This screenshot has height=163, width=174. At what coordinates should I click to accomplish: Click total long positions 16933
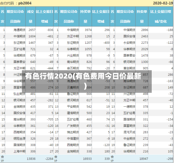[x=87, y=159]
